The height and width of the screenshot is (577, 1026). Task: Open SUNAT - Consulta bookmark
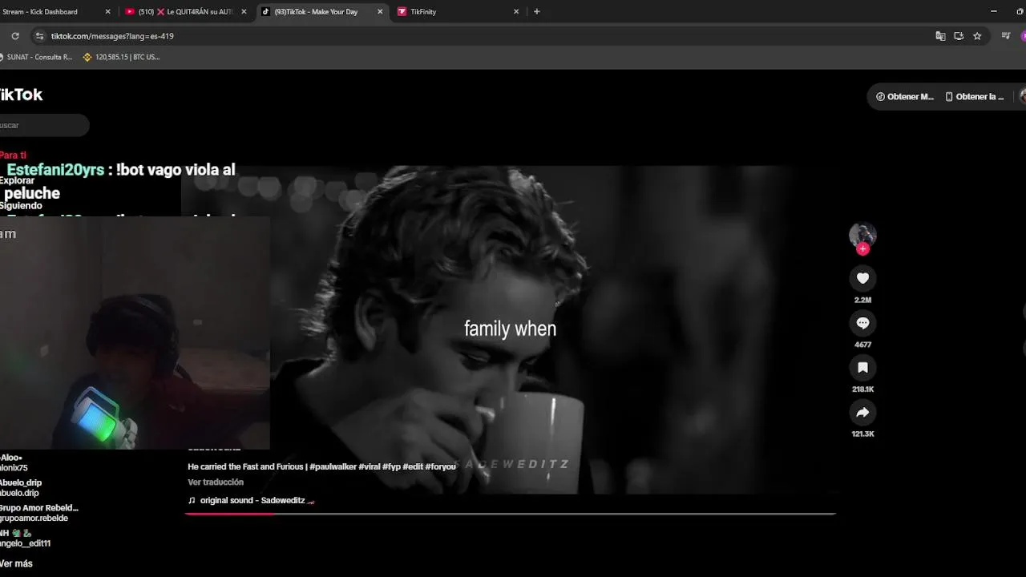[36, 57]
